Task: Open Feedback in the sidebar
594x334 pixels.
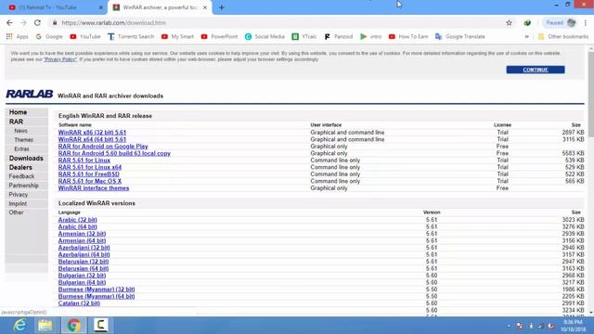Action: [21, 176]
